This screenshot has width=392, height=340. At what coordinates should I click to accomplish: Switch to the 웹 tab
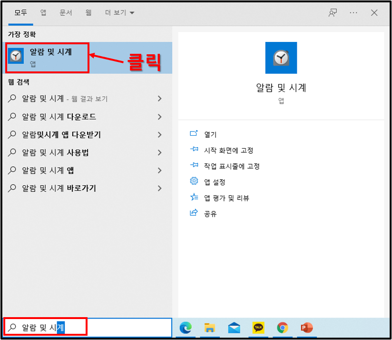click(88, 12)
